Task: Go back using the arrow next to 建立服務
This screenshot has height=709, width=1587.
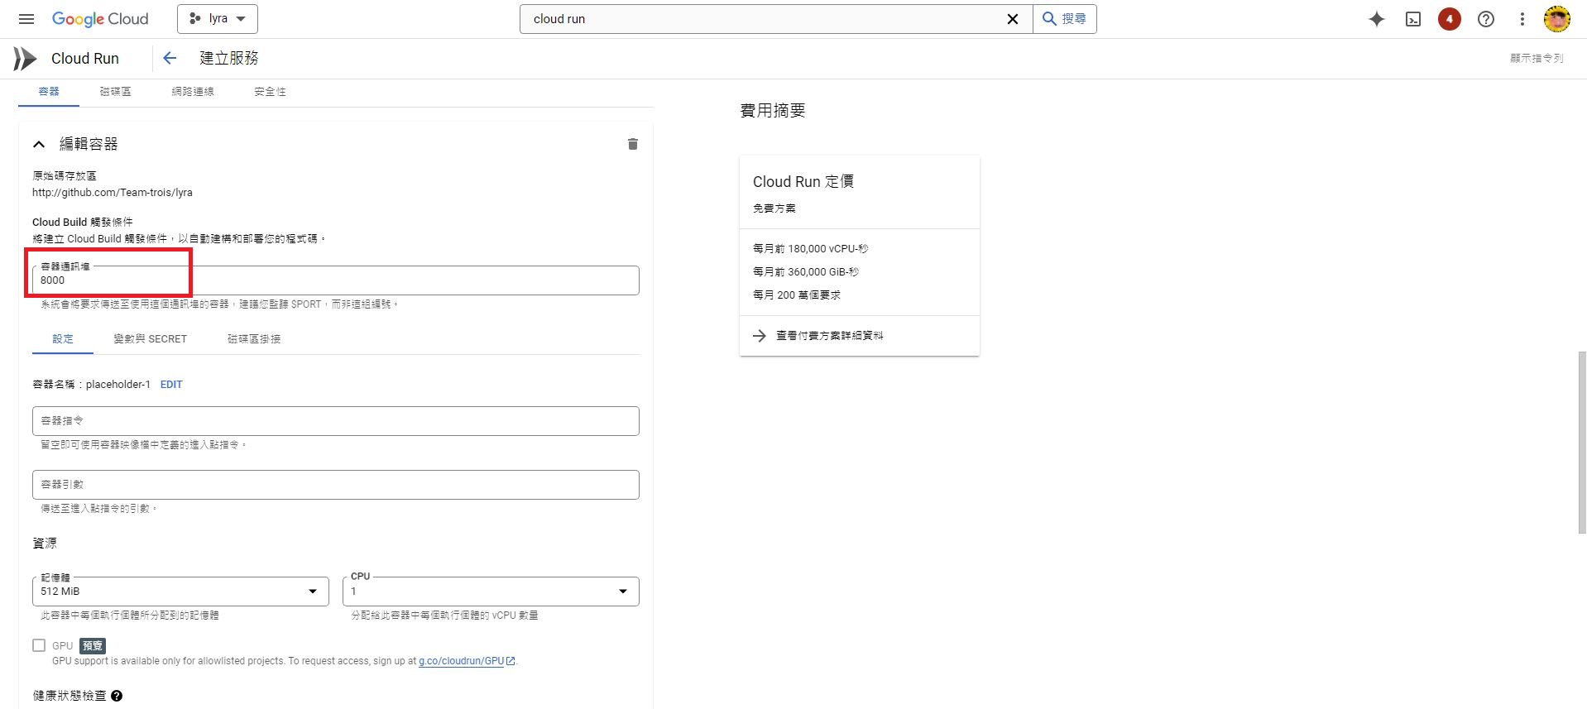Action: pyautogui.click(x=170, y=58)
